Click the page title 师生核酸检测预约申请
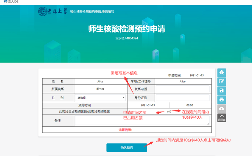 [x=127, y=29]
